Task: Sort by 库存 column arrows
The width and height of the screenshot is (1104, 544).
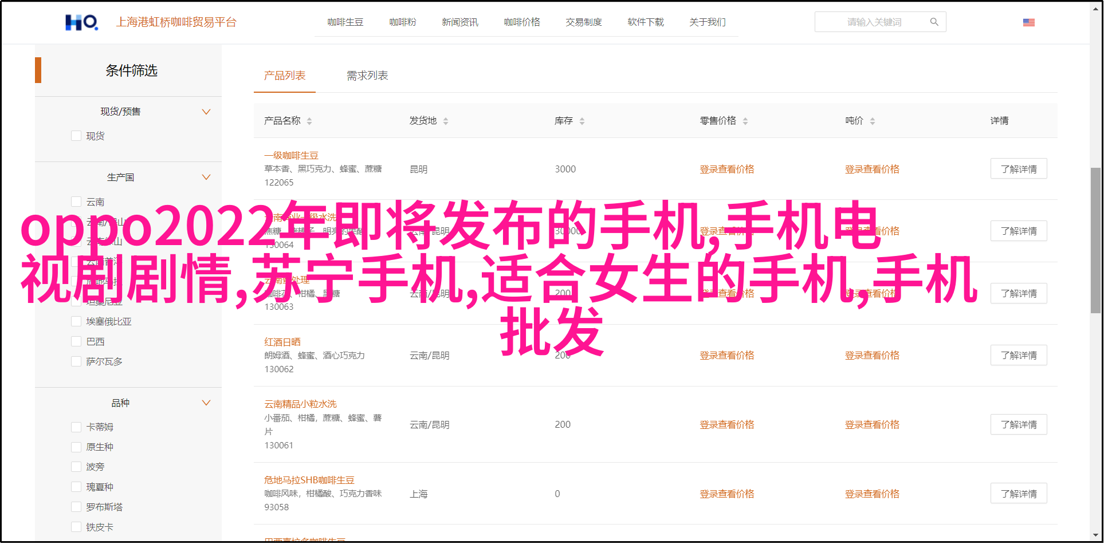Action: tap(582, 121)
